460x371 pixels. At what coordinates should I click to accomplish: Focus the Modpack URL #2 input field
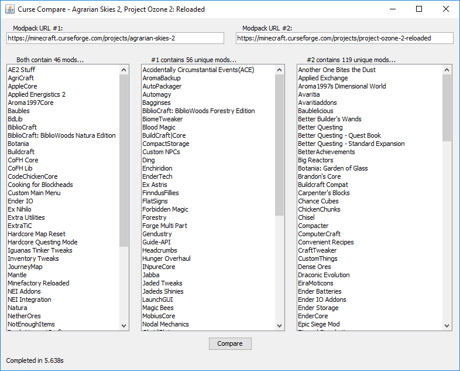coord(345,38)
